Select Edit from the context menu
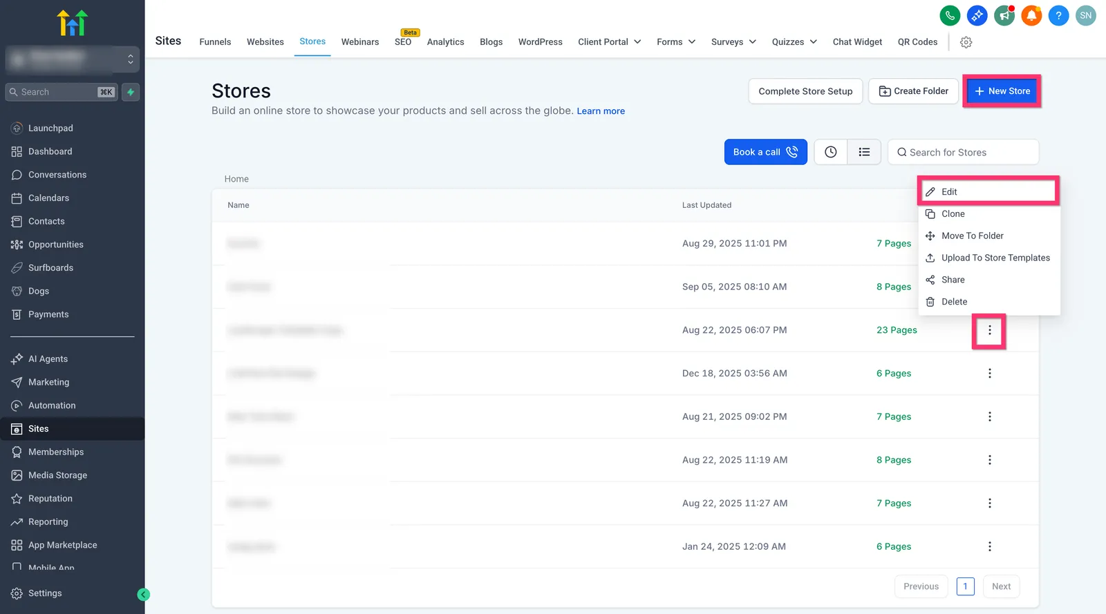 click(x=988, y=192)
